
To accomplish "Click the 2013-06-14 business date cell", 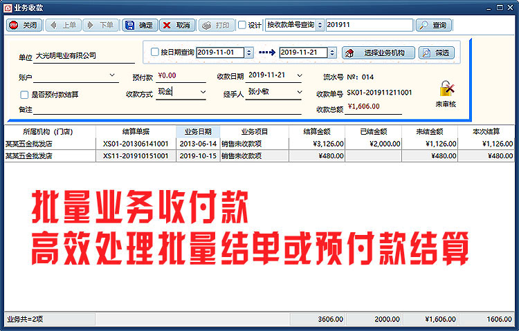I will tap(198, 144).
